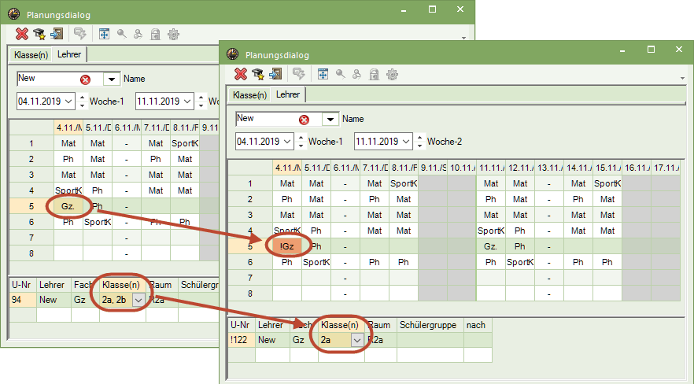Click the New name input field in front window
This screenshot has height=384, width=694.
[267, 119]
